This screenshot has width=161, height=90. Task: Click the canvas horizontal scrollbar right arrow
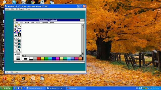pyautogui.click(x=80, y=55)
